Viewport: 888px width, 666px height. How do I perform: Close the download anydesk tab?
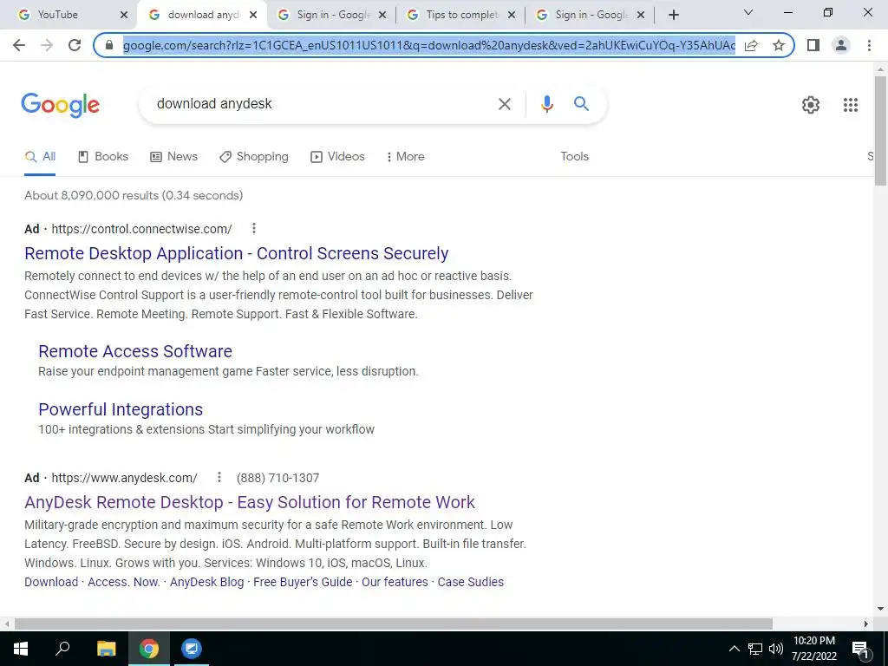tap(253, 16)
